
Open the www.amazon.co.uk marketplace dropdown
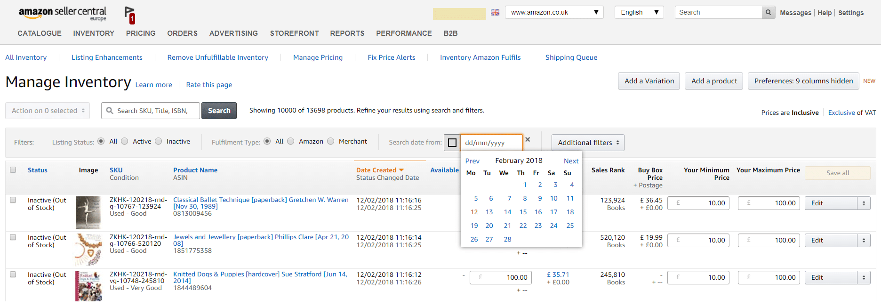554,12
